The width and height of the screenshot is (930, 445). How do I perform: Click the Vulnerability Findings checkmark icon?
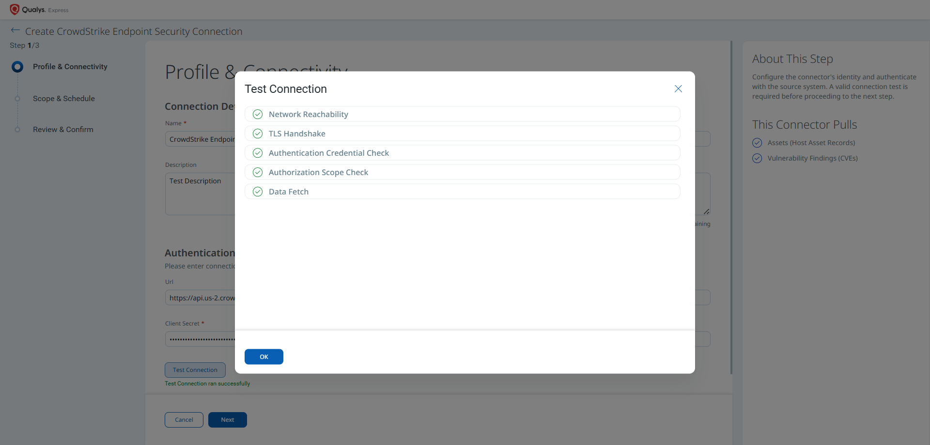(x=757, y=158)
